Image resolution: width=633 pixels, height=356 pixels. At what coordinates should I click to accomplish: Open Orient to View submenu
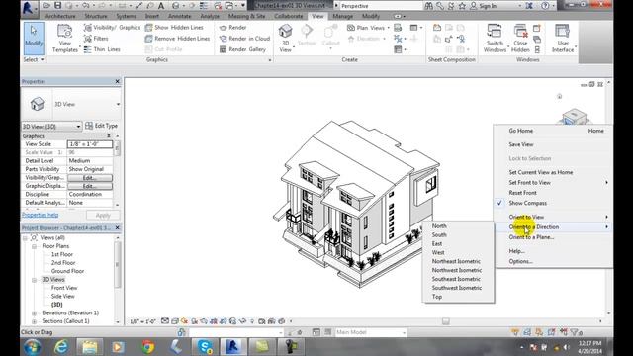click(x=553, y=217)
